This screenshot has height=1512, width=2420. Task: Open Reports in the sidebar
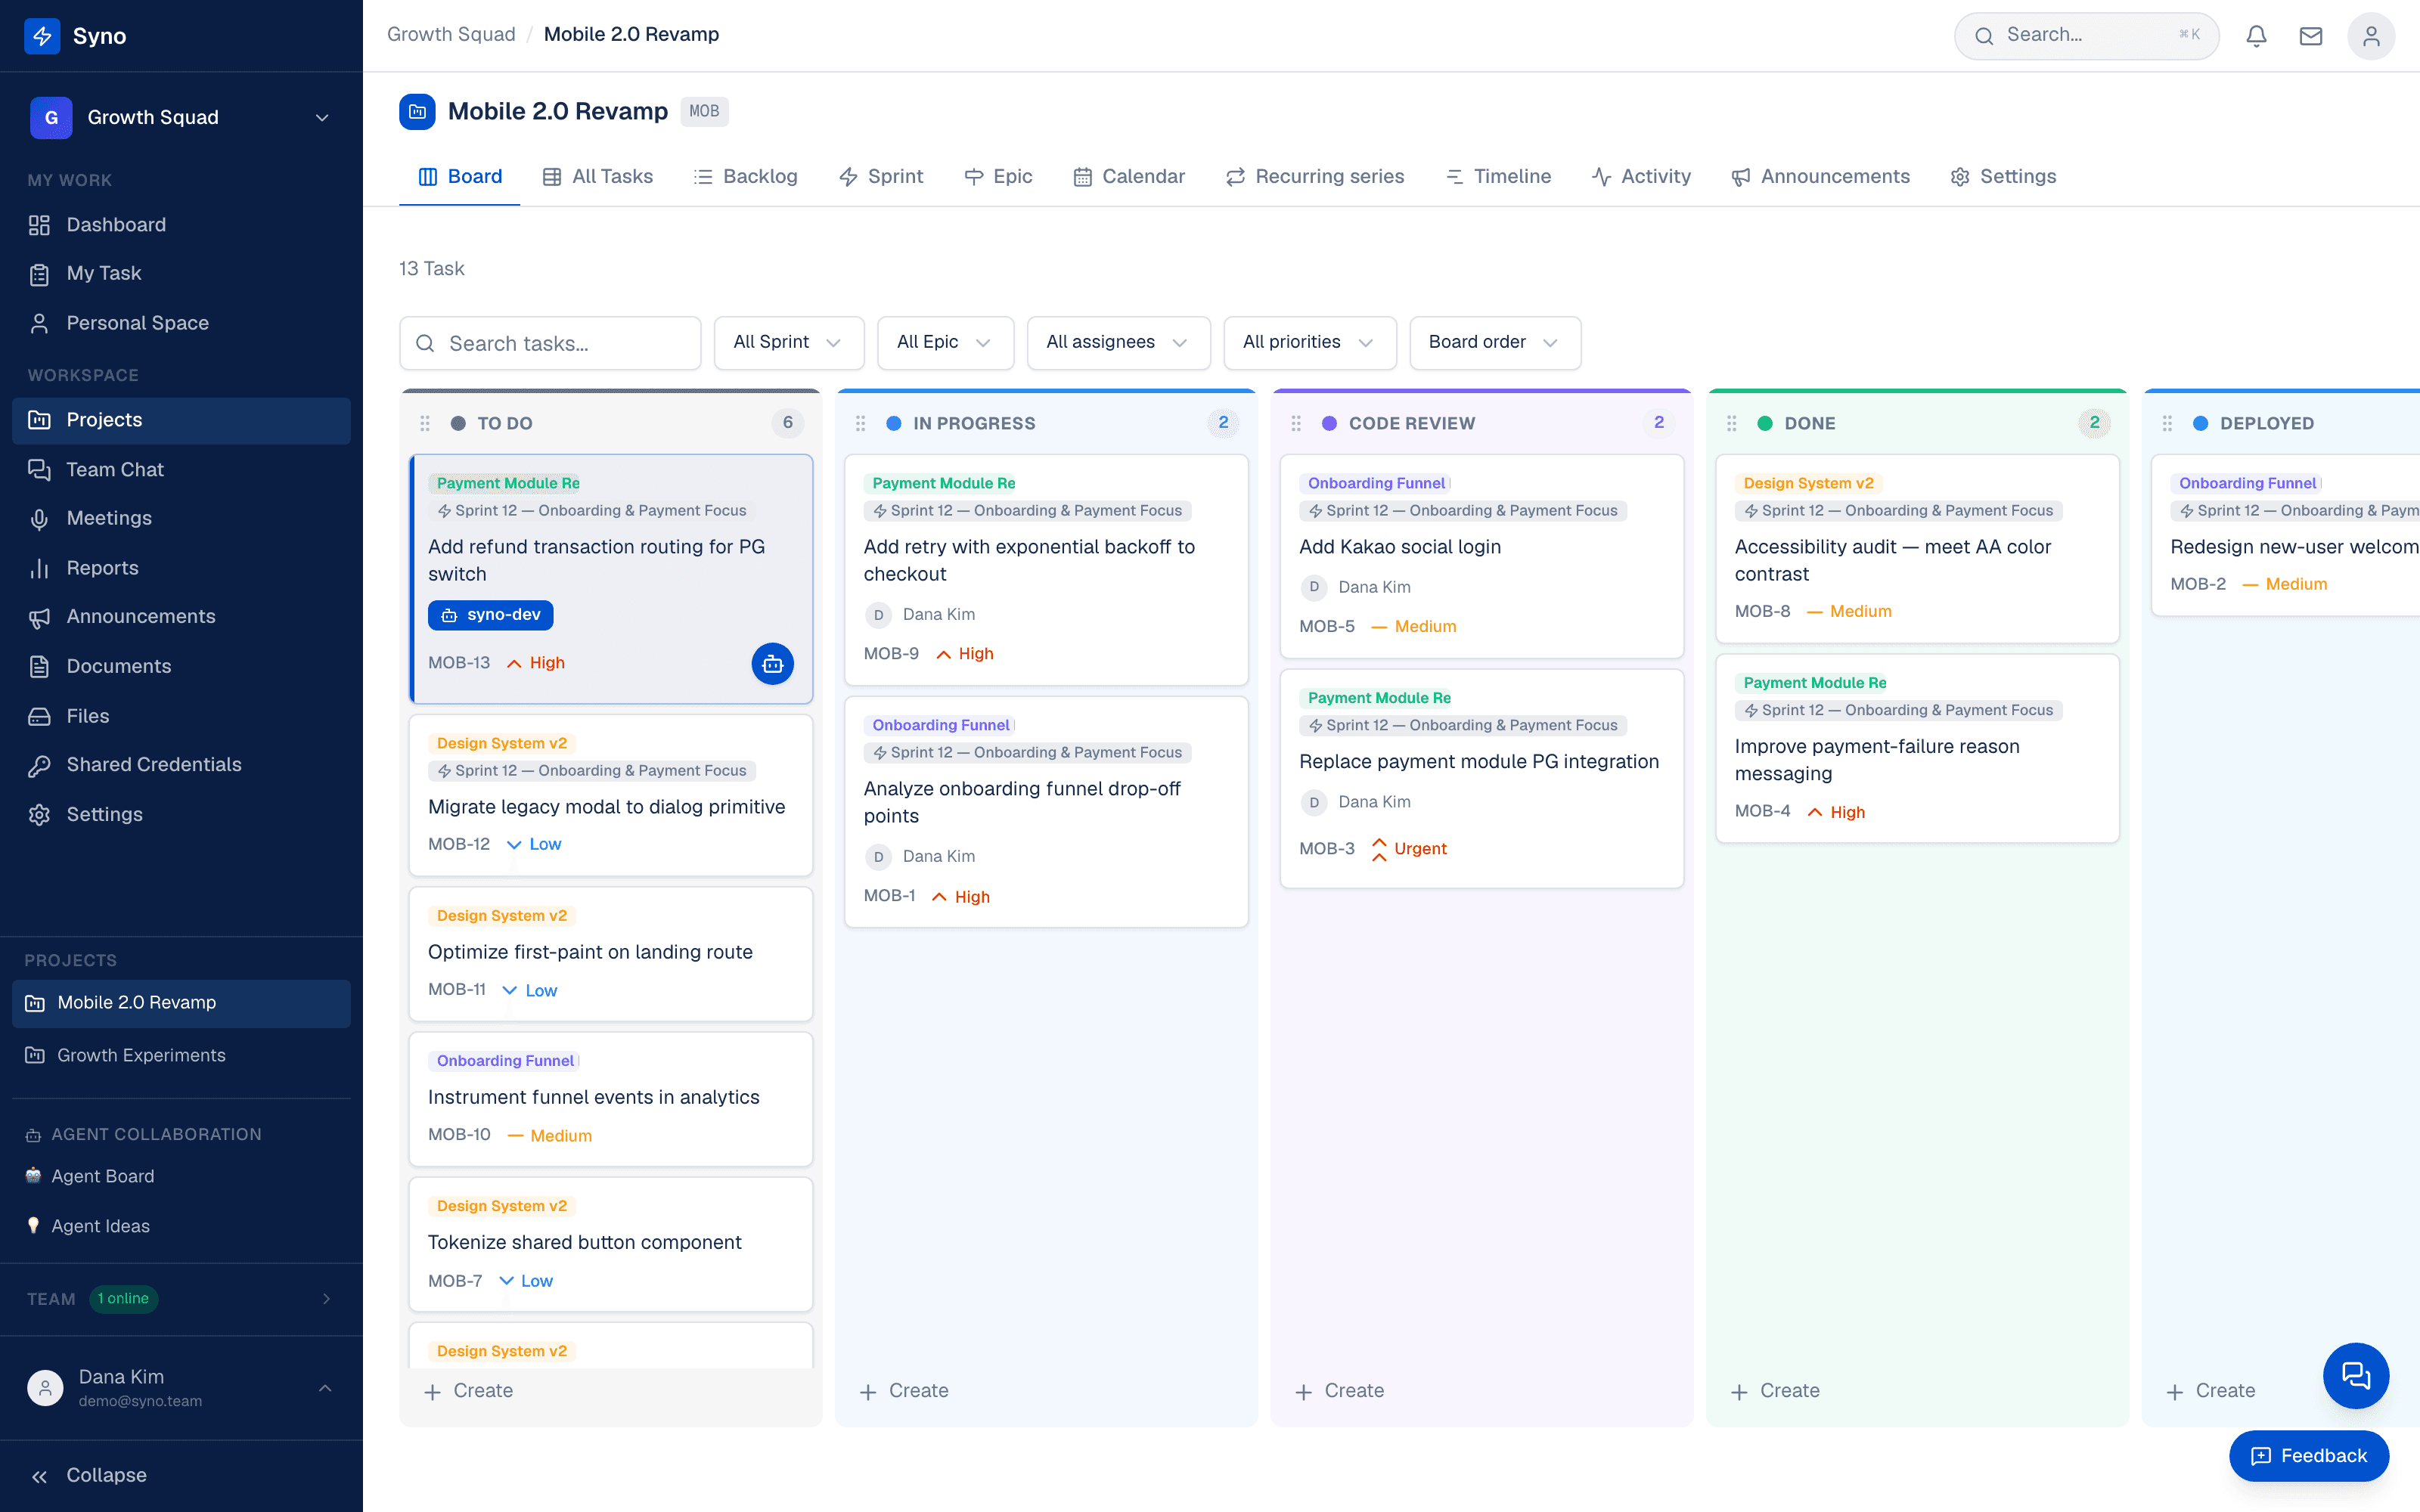[x=181, y=568]
